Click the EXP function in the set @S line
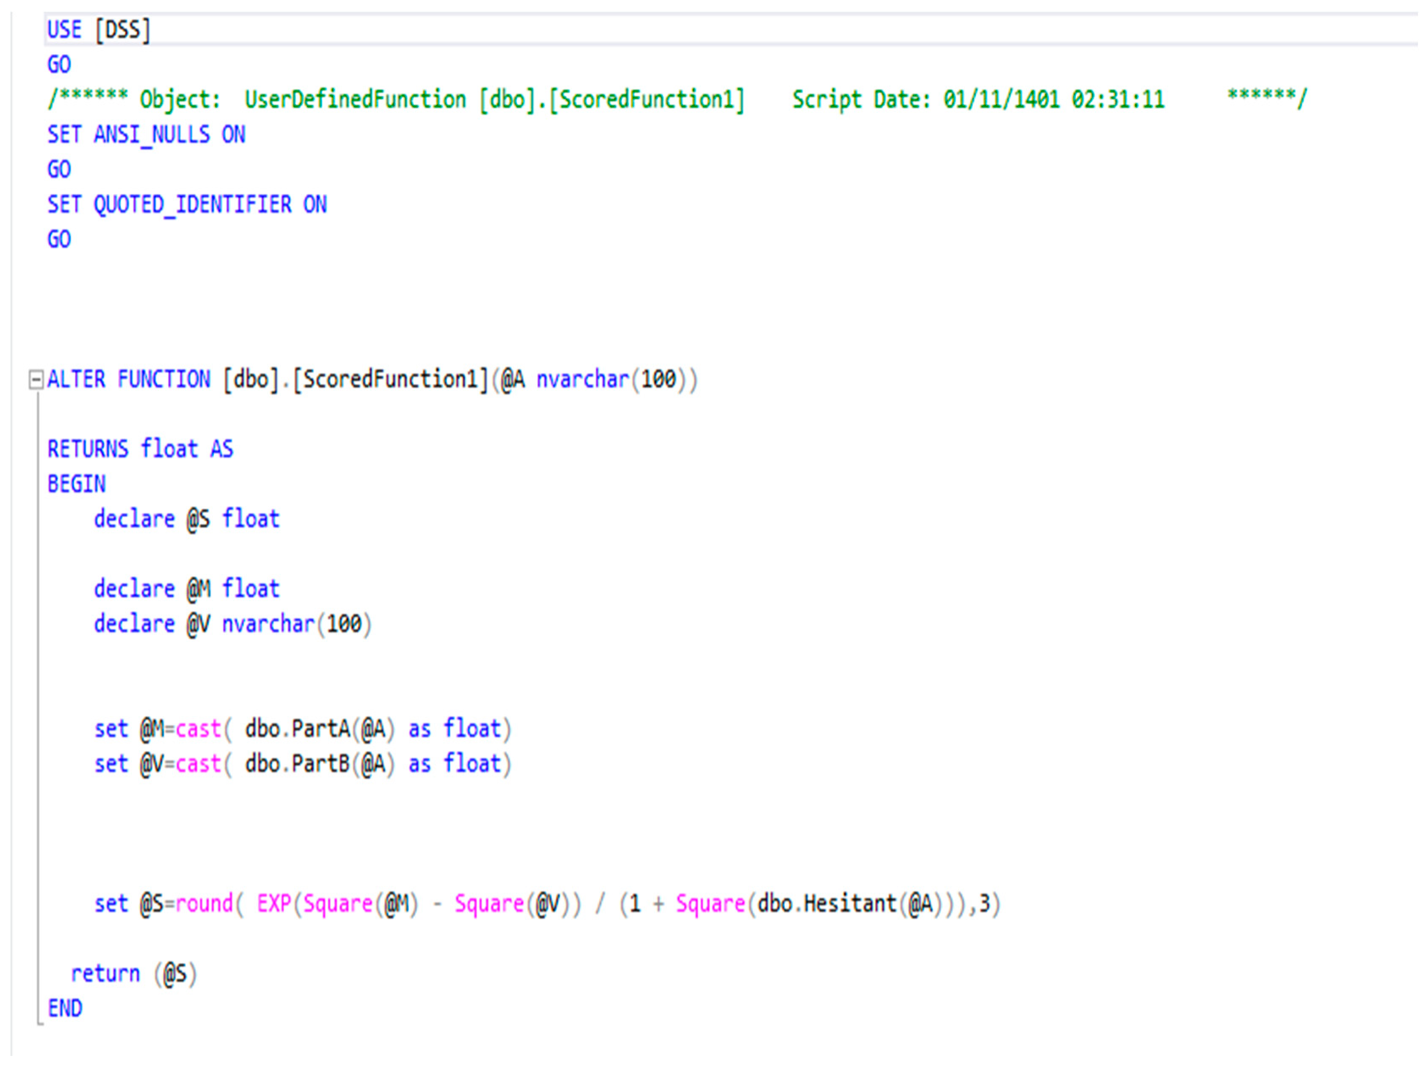Screen dimensions: 1426x1067 (x=274, y=904)
